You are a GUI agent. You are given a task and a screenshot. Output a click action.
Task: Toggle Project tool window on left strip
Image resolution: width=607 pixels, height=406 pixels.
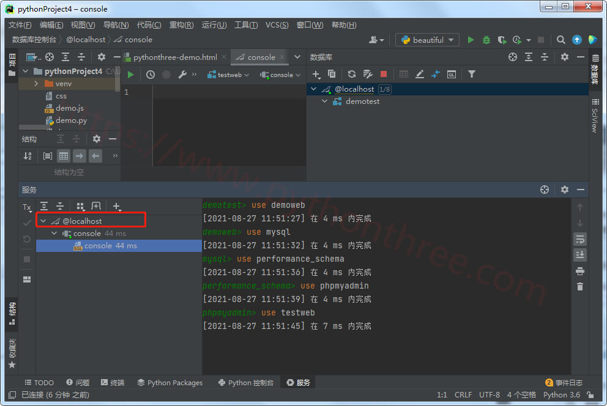click(x=12, y=65)
